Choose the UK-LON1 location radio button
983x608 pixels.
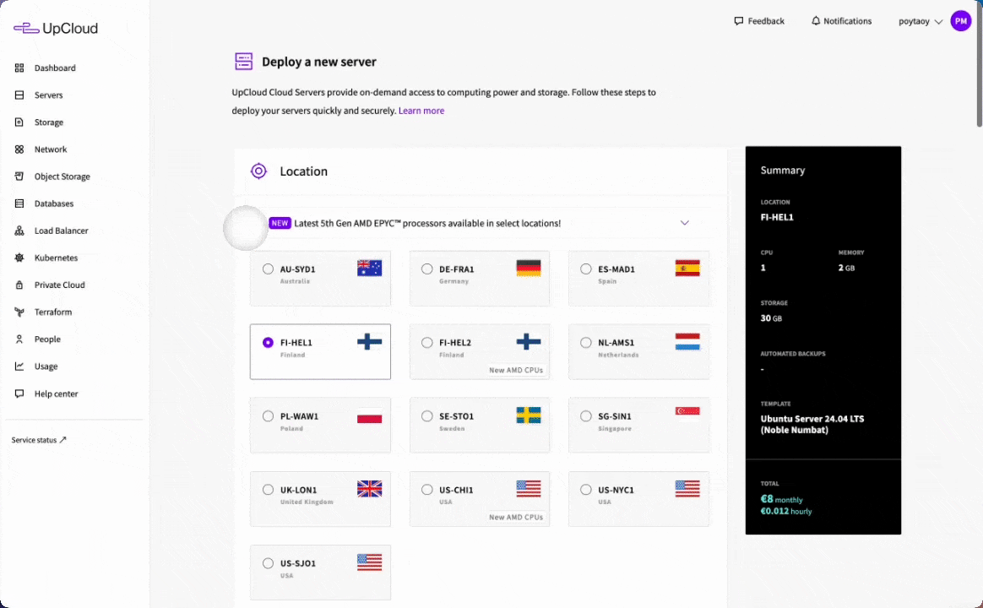tap(268, 490)
